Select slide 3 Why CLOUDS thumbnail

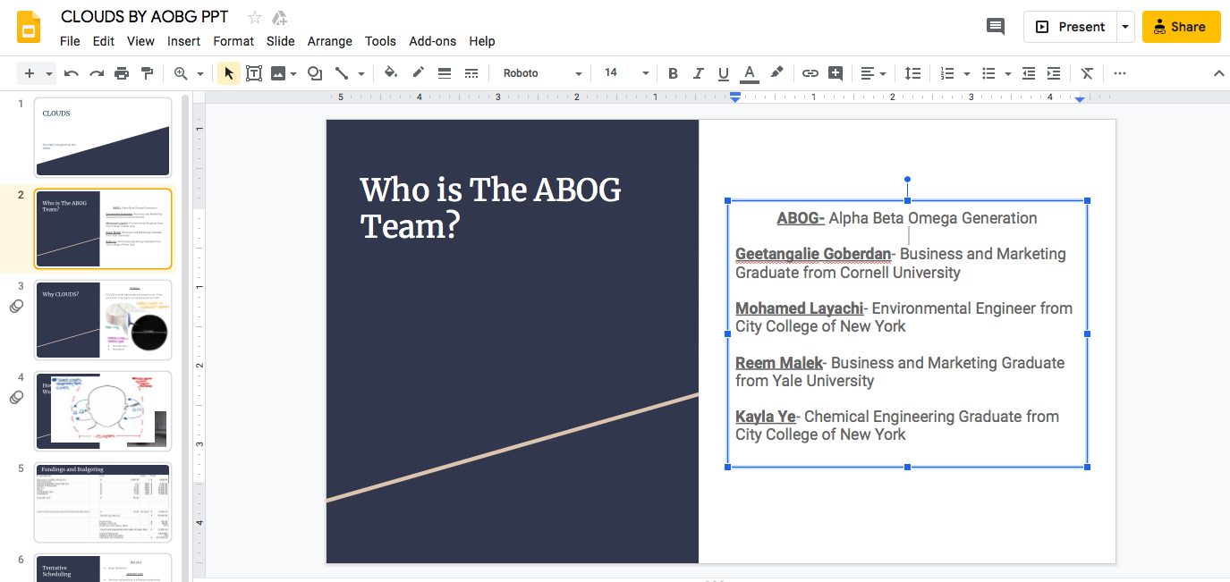103,320
